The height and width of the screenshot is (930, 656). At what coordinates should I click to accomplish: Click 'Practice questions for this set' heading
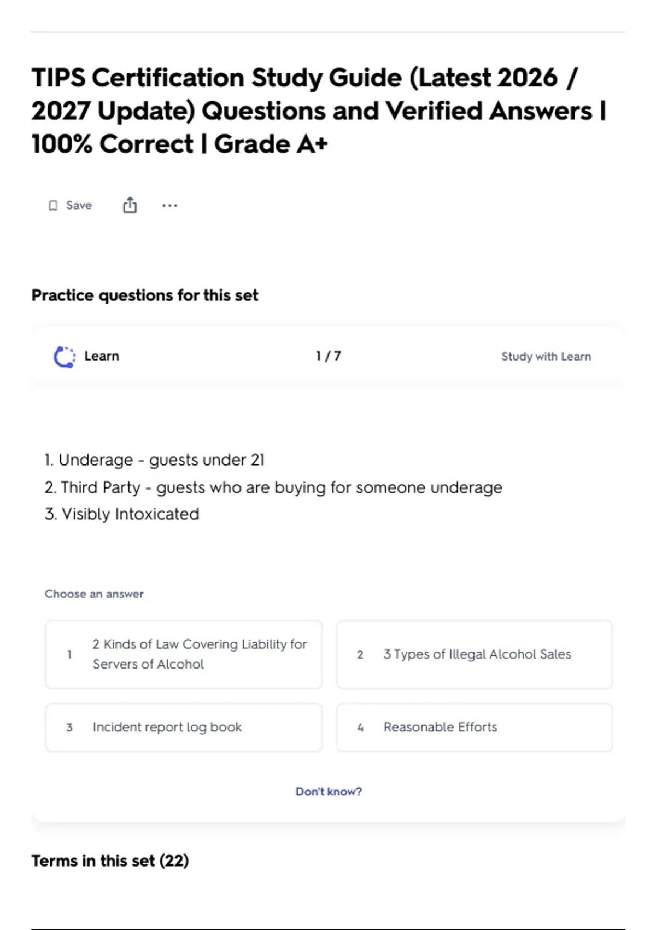coord(145,295)
